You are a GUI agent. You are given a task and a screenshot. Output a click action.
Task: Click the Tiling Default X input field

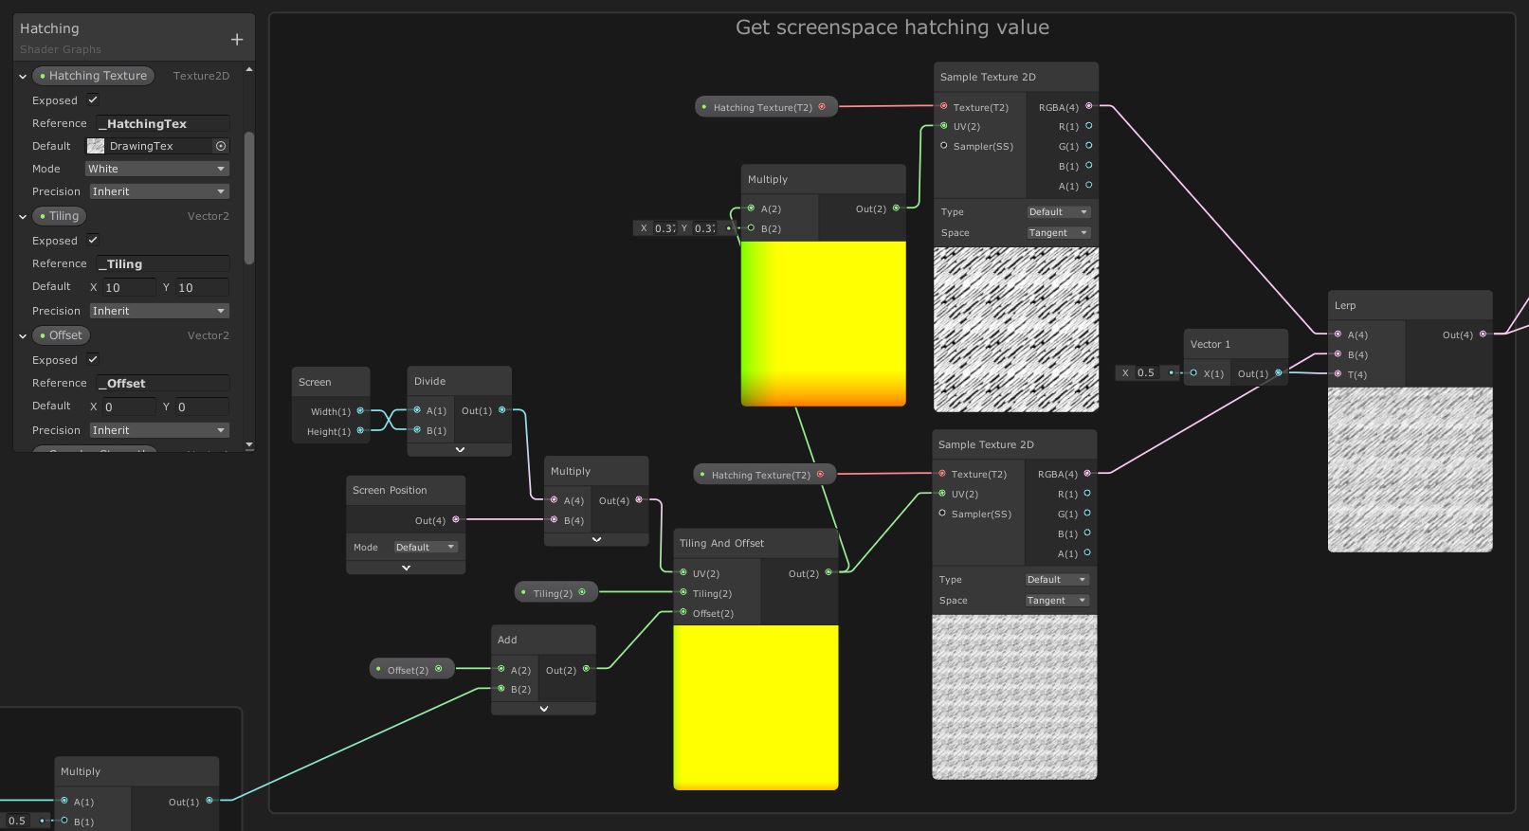pos(128,287)
